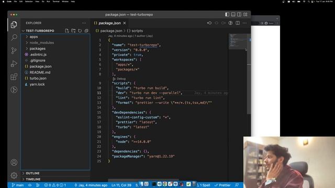Close the package.json tab
Image resolution: width=335 pixels, height=188 pixels.
125,23
